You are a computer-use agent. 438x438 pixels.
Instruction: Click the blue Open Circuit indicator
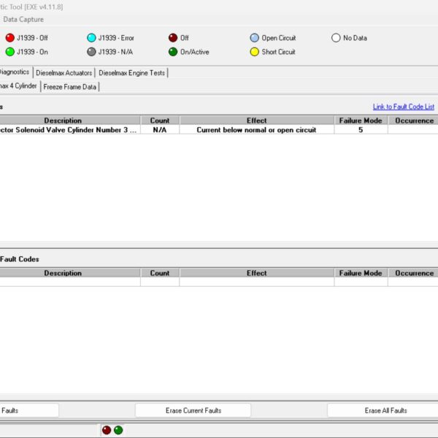(255, 38)
